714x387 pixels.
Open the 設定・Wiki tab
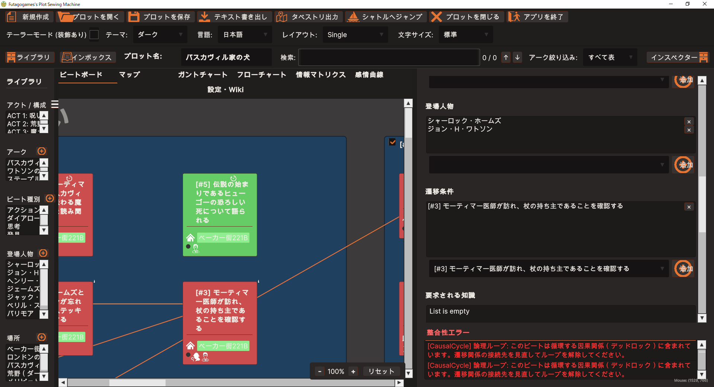[x=225, y=89]
